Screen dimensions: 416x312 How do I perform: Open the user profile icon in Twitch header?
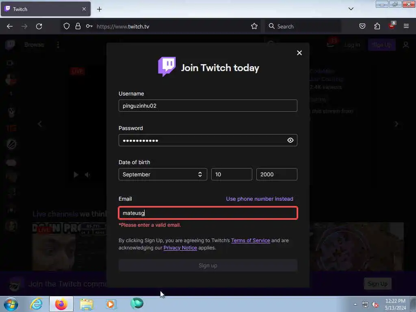click(406, 45)
